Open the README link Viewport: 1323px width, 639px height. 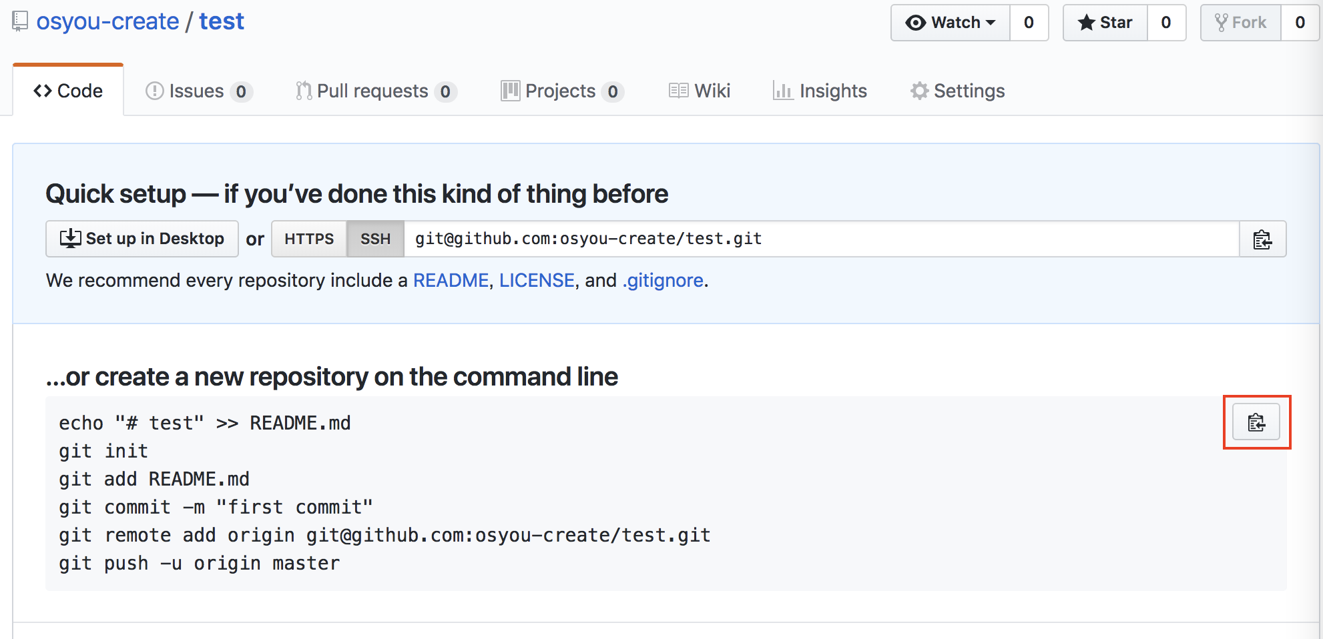451,280
